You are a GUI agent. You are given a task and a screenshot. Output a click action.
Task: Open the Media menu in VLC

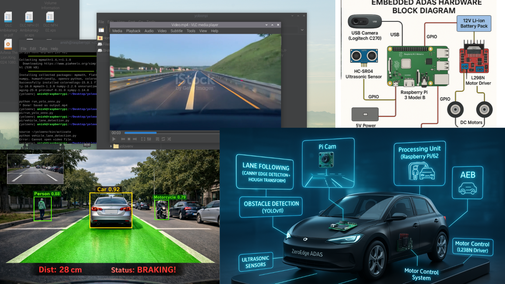[117, 31]
